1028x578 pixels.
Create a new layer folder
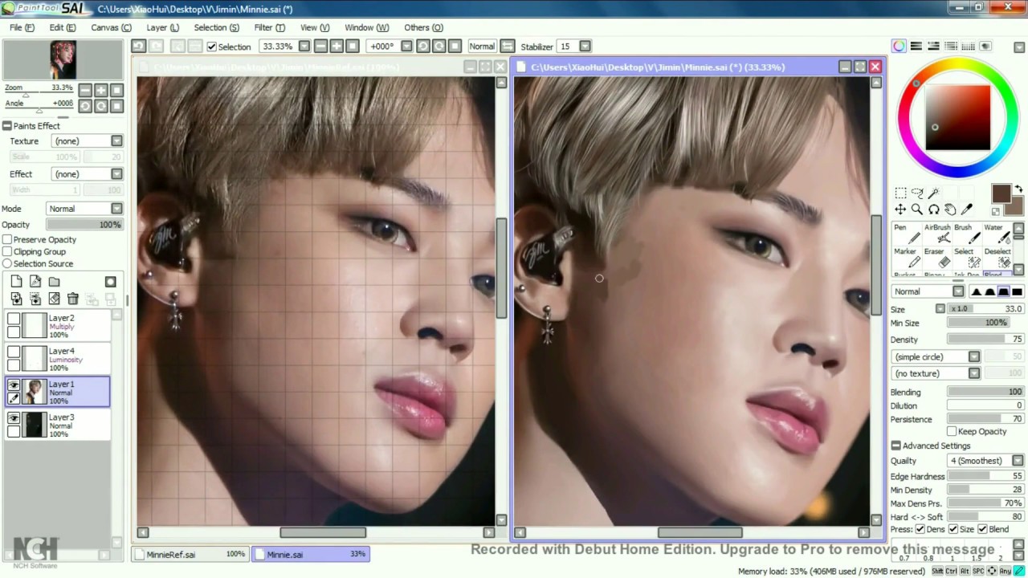coord(54,282)
